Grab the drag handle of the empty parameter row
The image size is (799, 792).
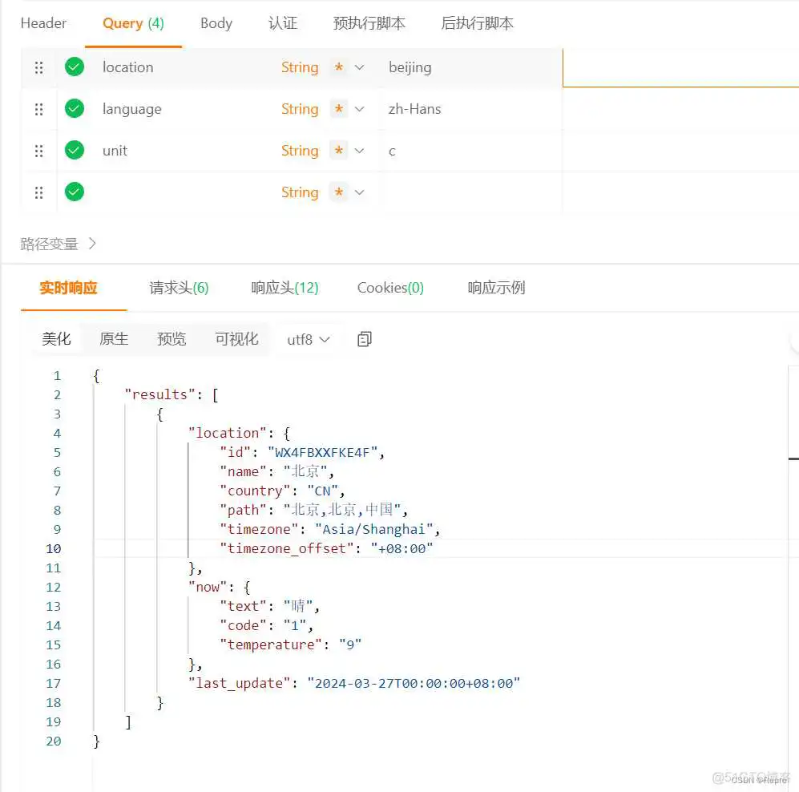click(38, 192)
